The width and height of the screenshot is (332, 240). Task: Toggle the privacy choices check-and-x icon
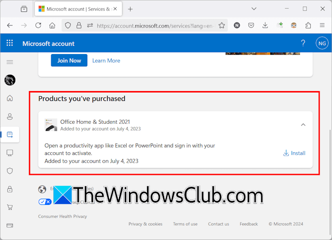tap(45, 202)
